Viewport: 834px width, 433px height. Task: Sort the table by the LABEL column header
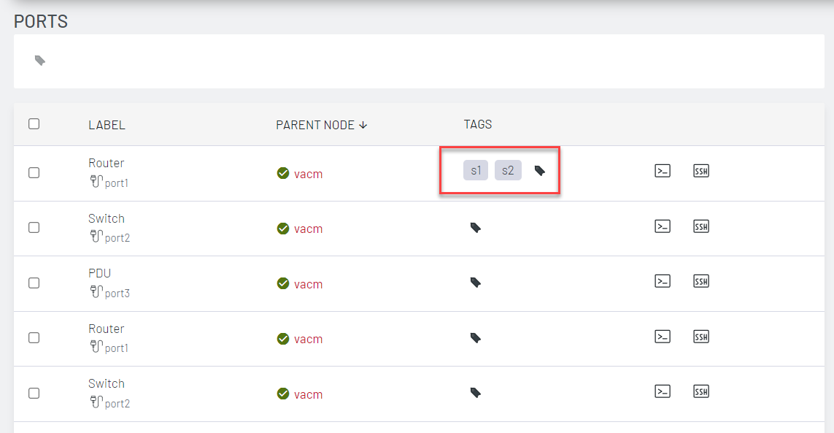(x=107, y=124)
